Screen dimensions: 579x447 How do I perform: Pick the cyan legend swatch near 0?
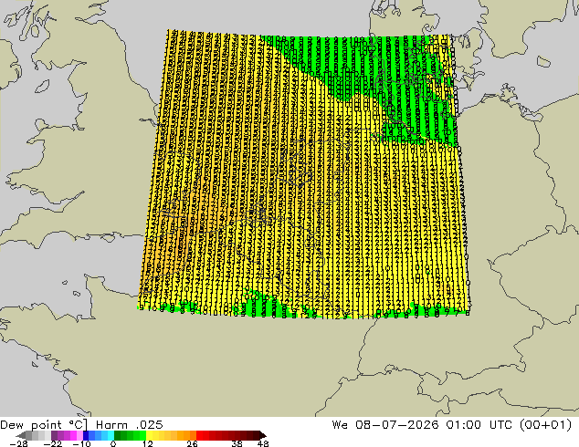tap(111, 435)
